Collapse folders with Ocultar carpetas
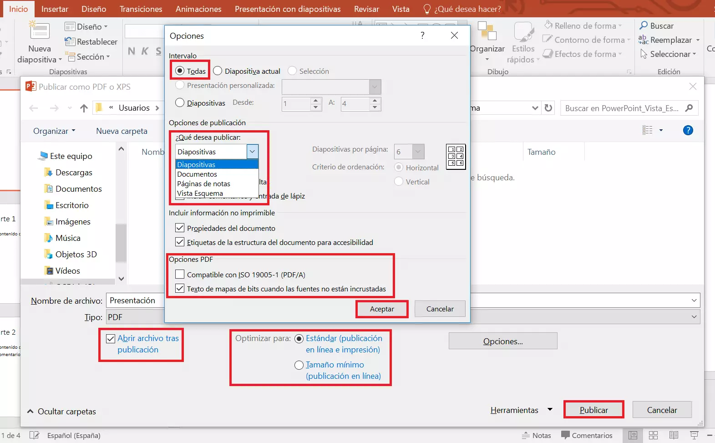 (x=61, y=411)
